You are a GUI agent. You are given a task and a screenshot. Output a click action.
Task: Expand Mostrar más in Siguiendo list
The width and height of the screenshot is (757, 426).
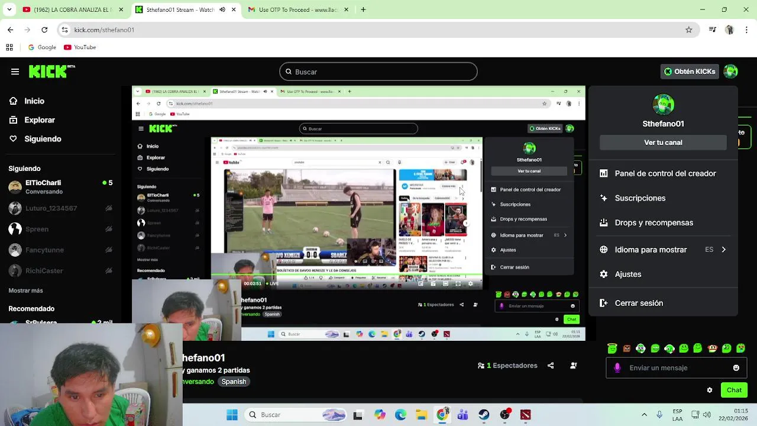pyautogui.click(x=25, y=291)
